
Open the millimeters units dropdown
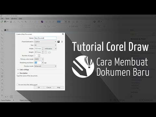coord(50,49)
